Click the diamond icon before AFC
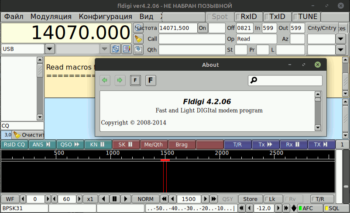Screen dimensions: 350x213 pyautogui.click(x=294, y=208)
